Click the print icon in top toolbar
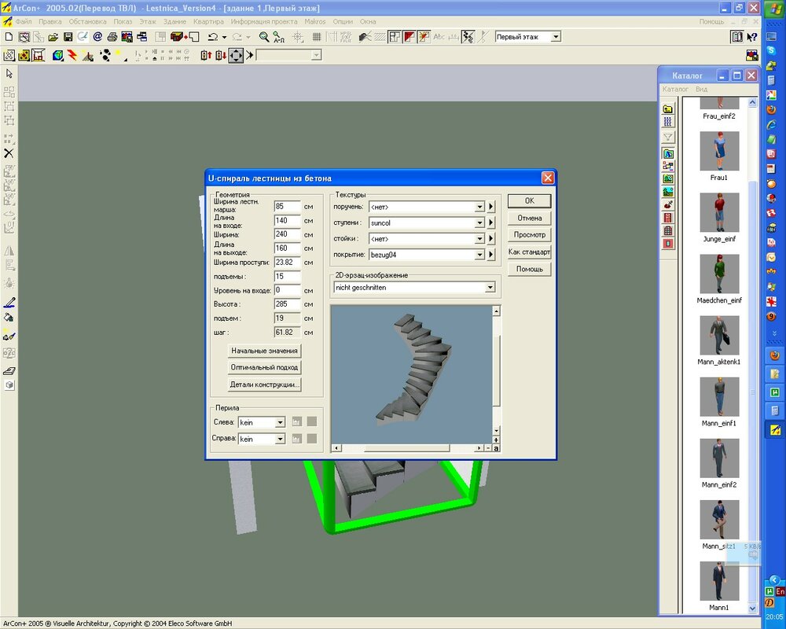This screenshot has width=786, height=629. (112, 37)
